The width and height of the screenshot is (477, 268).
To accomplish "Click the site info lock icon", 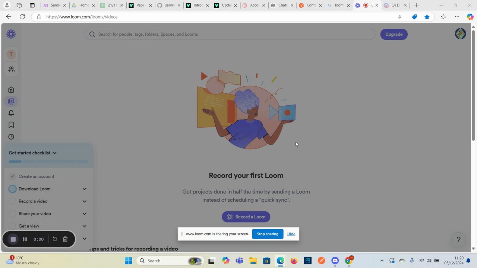I will [x=39, y=17].
